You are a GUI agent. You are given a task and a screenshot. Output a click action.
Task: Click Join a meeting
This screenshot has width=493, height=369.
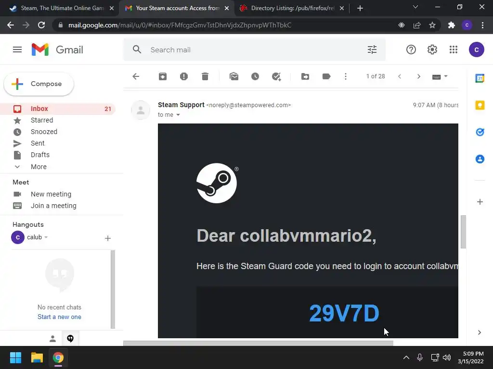pyautogui.click(x=53, y=206)
